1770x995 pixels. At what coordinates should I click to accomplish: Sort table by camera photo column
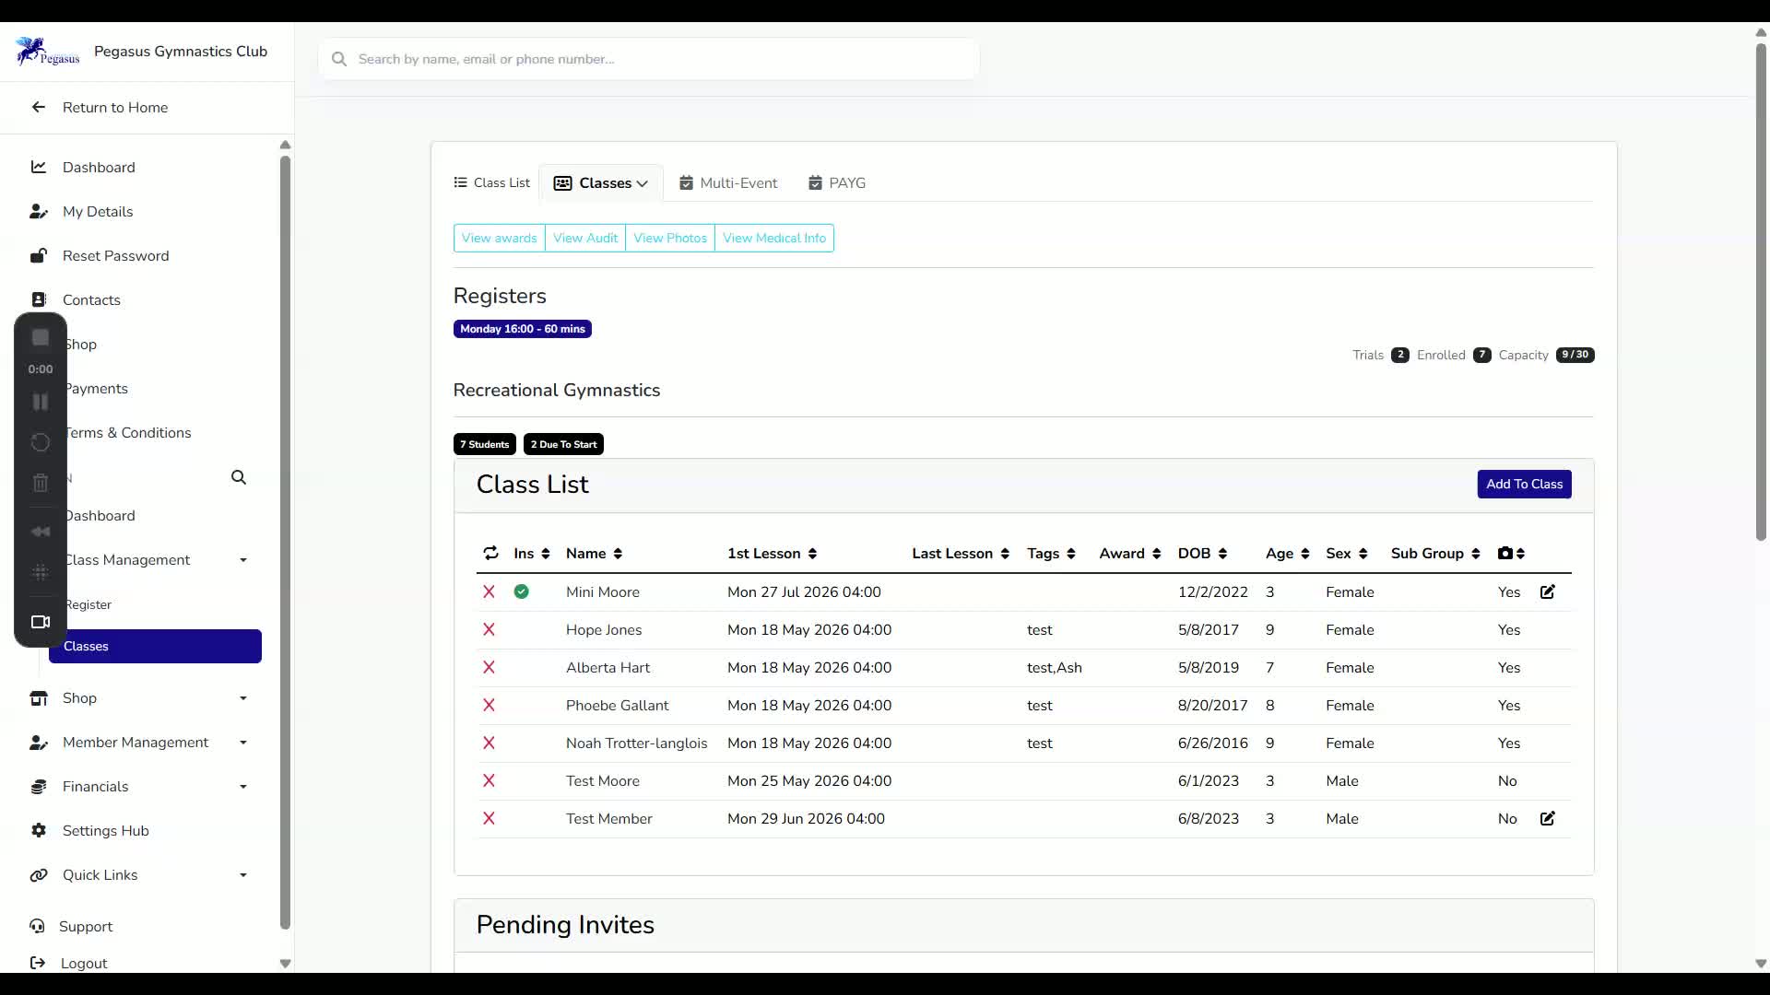coord(1511,553)
